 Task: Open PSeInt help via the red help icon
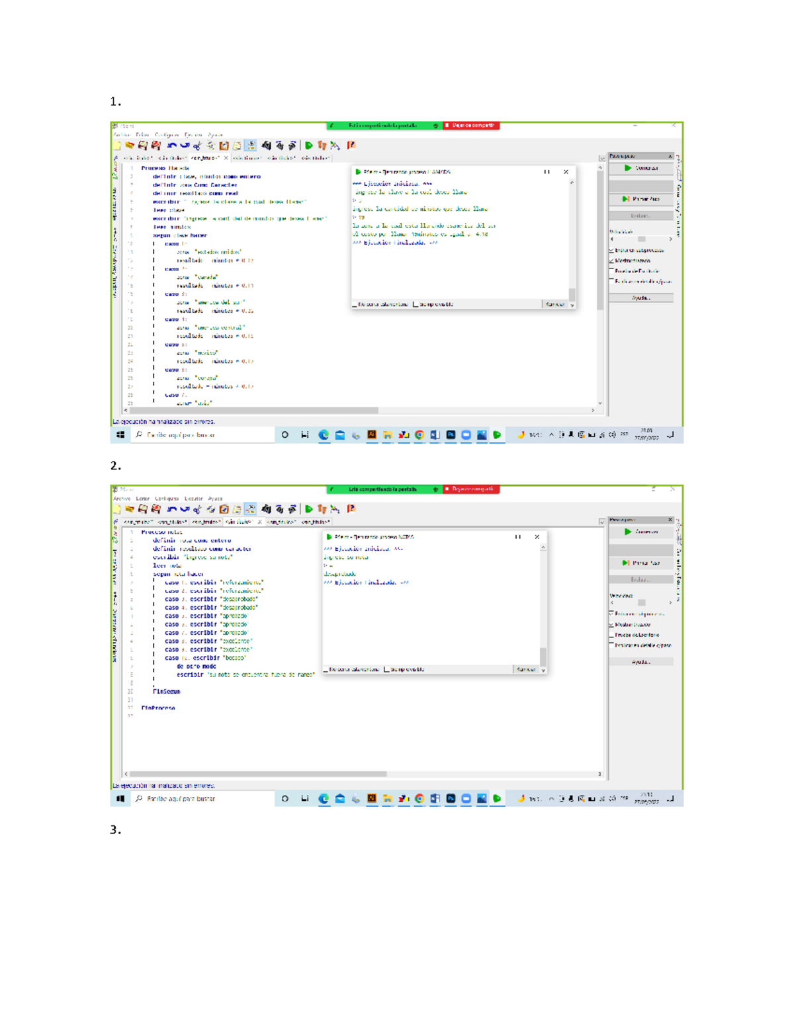coord(351,145)
